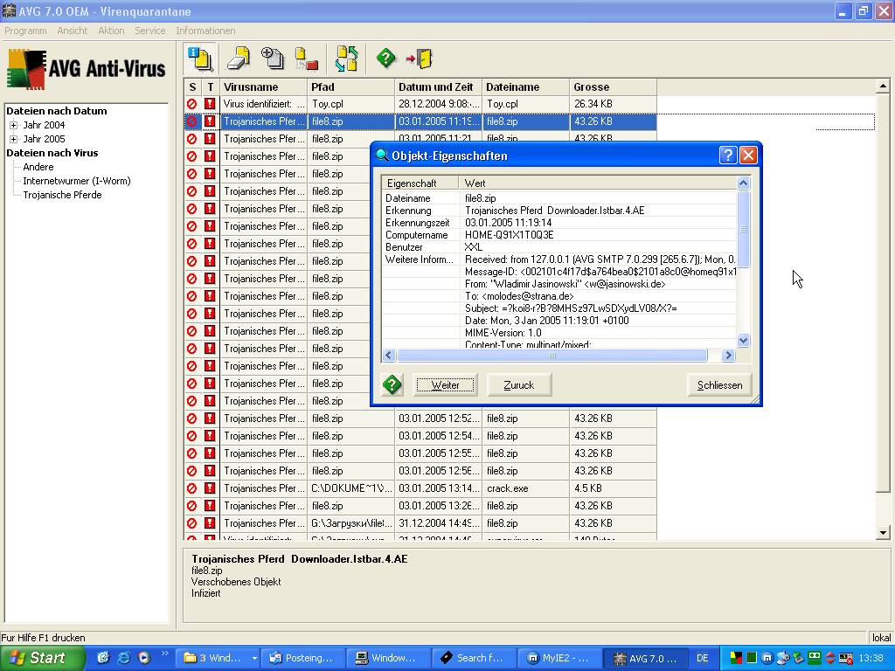
Task: Expand the quick launch chevron in the taskbar
Action: pyautogui.click(x=165, y=654)
